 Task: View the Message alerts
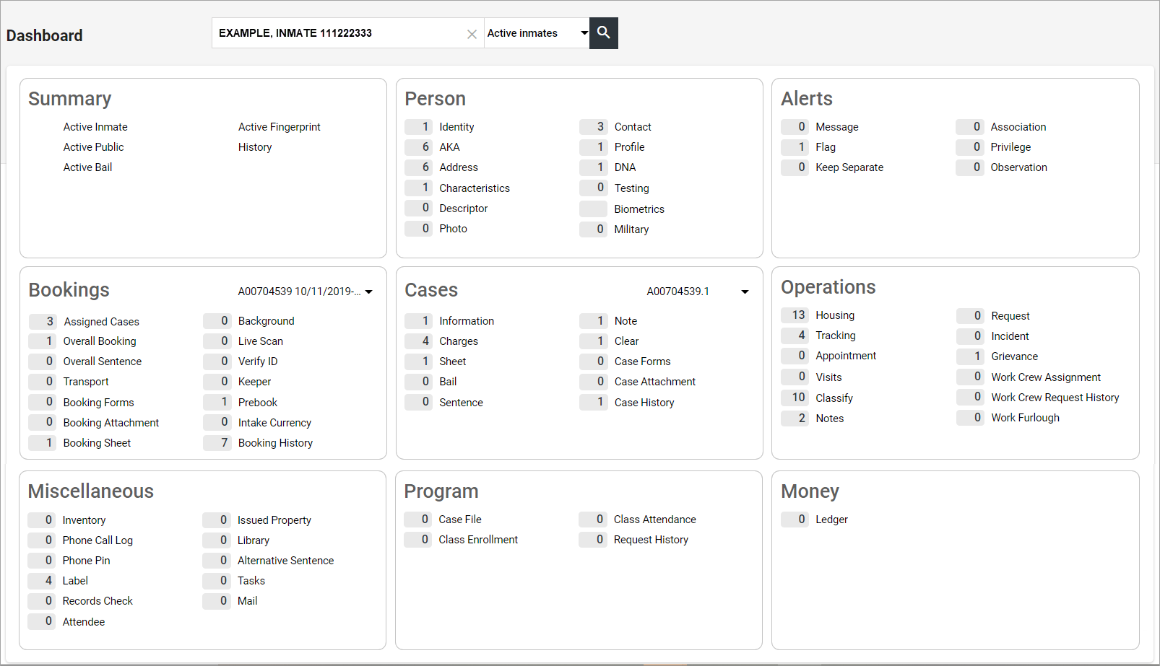837,127
